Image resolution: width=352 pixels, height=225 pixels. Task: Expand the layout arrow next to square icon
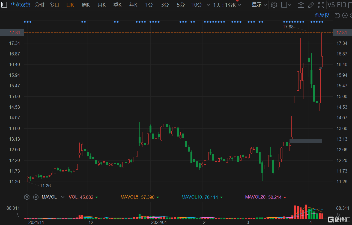pyautogui.click(x=290, y=5)
